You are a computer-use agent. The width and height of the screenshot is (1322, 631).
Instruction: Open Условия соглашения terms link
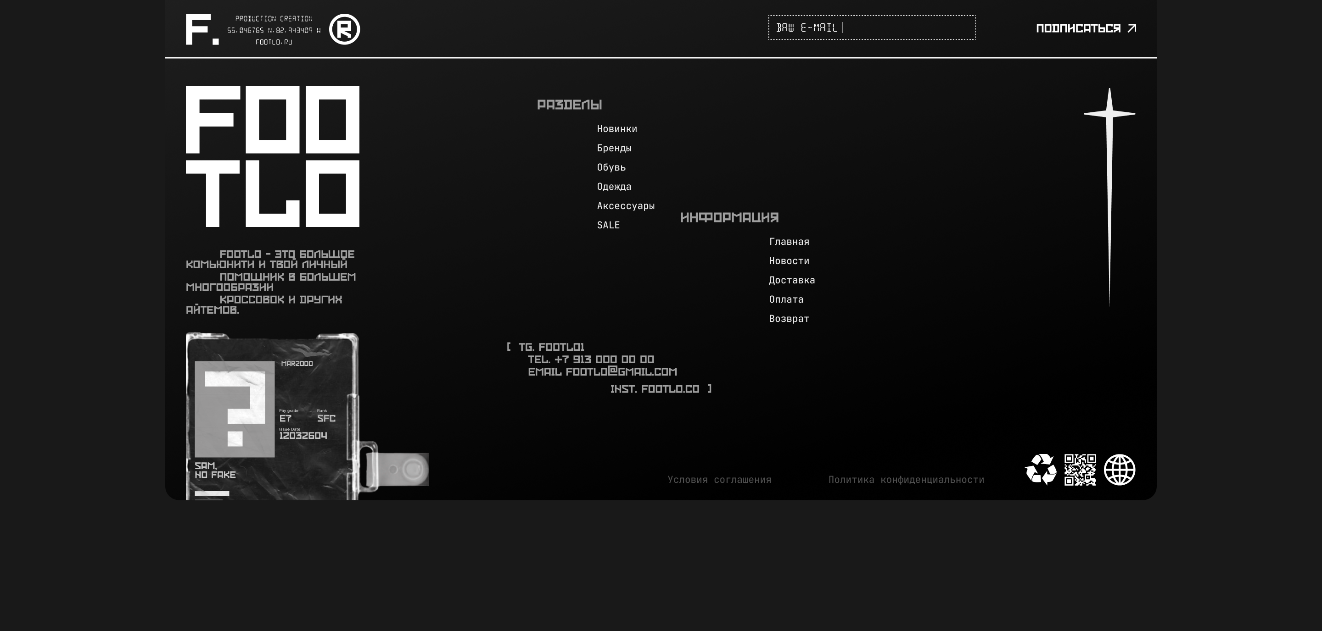pyautogui.click(x=719, y=480)
